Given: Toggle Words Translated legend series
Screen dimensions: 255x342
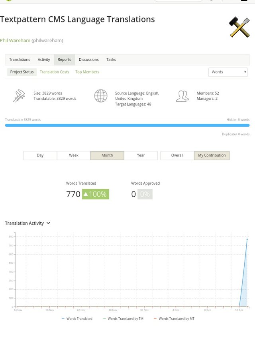Looking at the screenshot, I should pos(77,319).
